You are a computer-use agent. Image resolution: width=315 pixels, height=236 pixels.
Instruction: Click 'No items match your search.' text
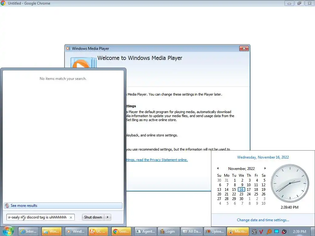[63, 79]
